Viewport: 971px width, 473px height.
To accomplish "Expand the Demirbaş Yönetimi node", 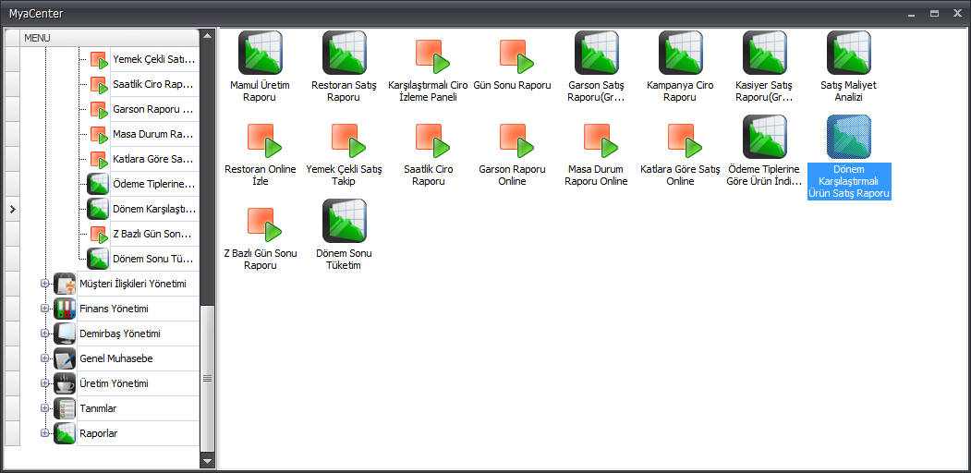I will (x=44, y=334).
